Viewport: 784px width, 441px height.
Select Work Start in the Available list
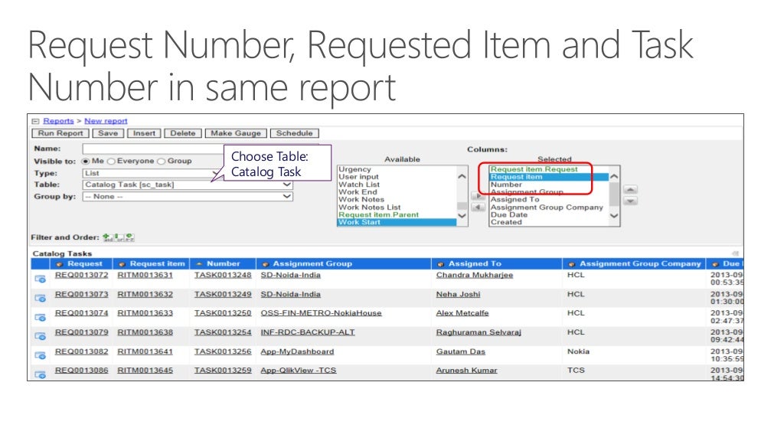tap(397, 222)
